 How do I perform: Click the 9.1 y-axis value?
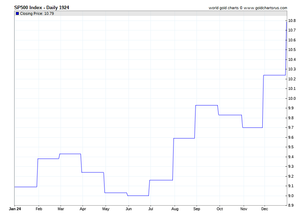tap(291, 186)
